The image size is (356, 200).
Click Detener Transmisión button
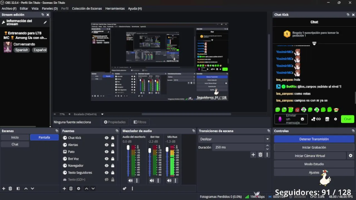tap(314, 139)
